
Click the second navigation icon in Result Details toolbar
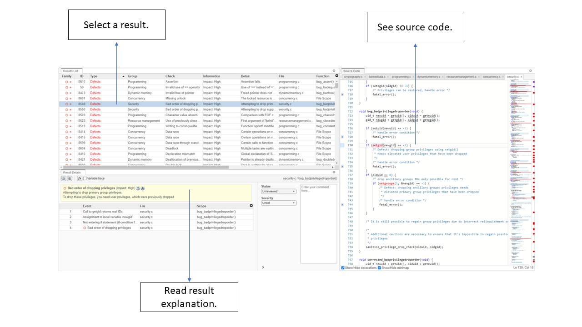69,178
